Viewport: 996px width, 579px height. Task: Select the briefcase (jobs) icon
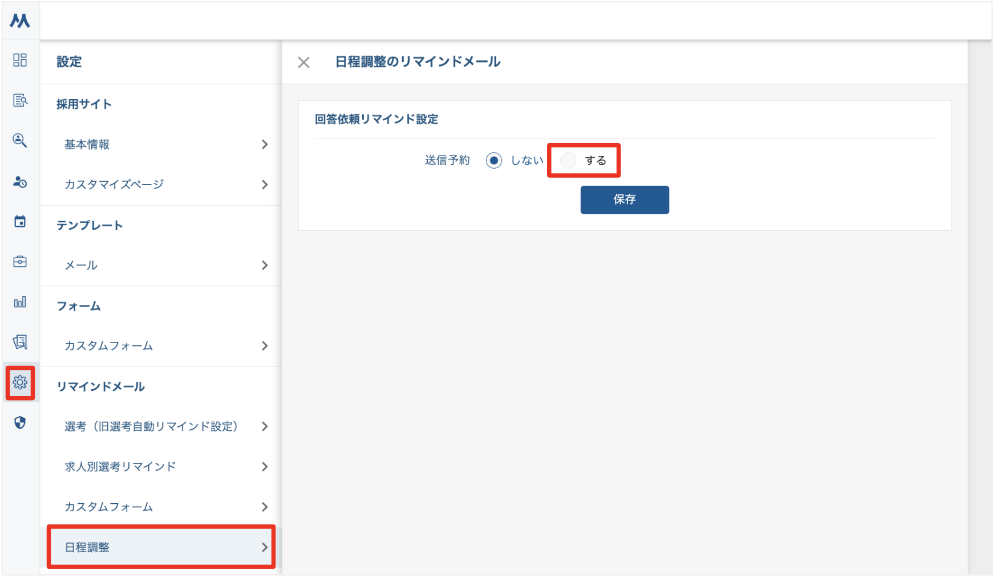point(20,262)
